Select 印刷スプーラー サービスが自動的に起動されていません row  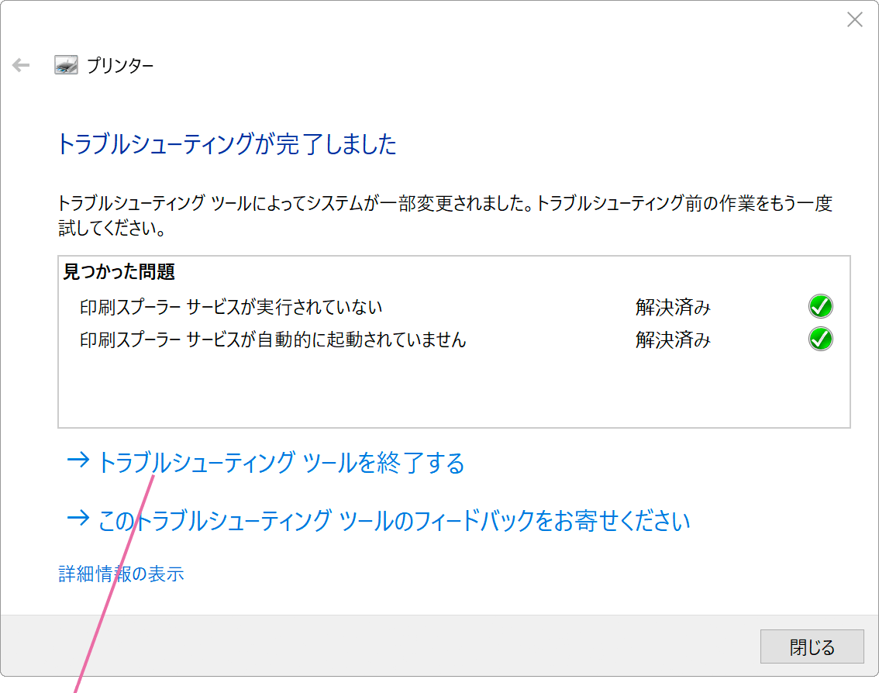click(273, 340)
